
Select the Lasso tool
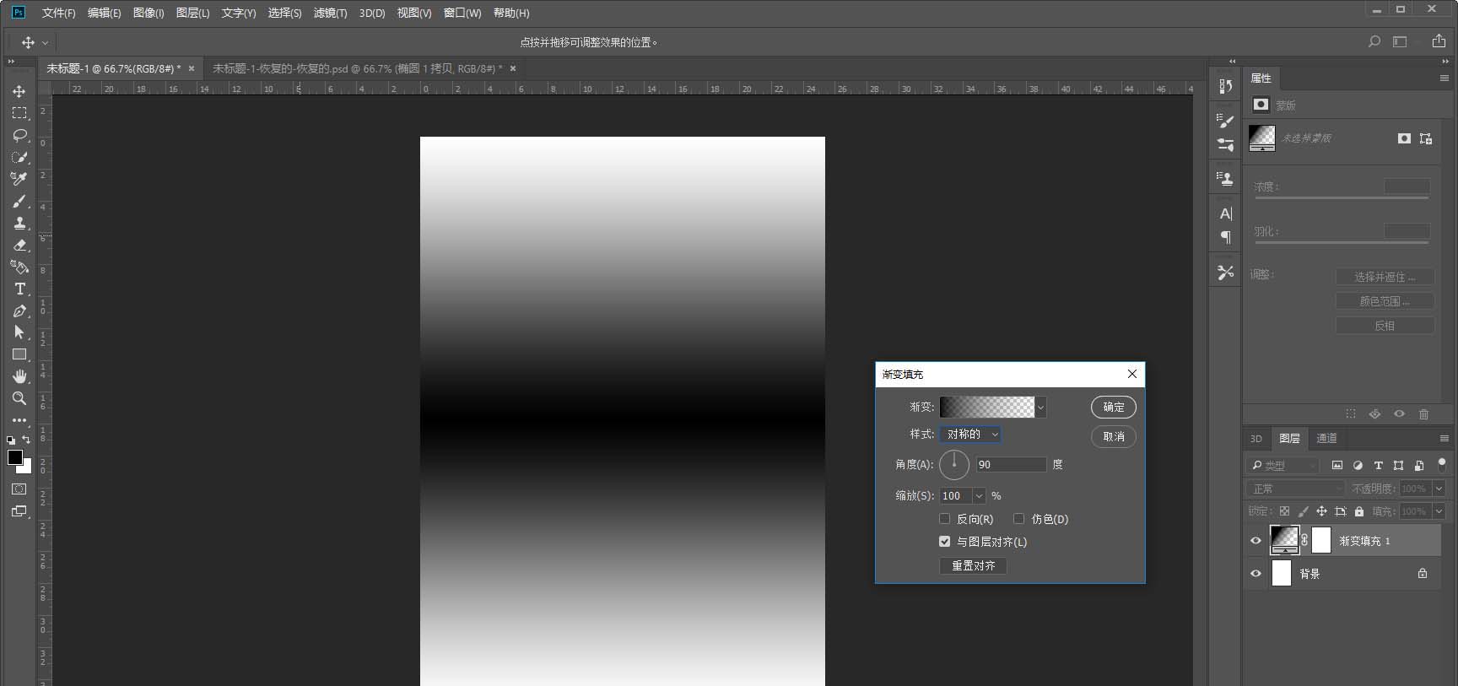click(19, 135)
